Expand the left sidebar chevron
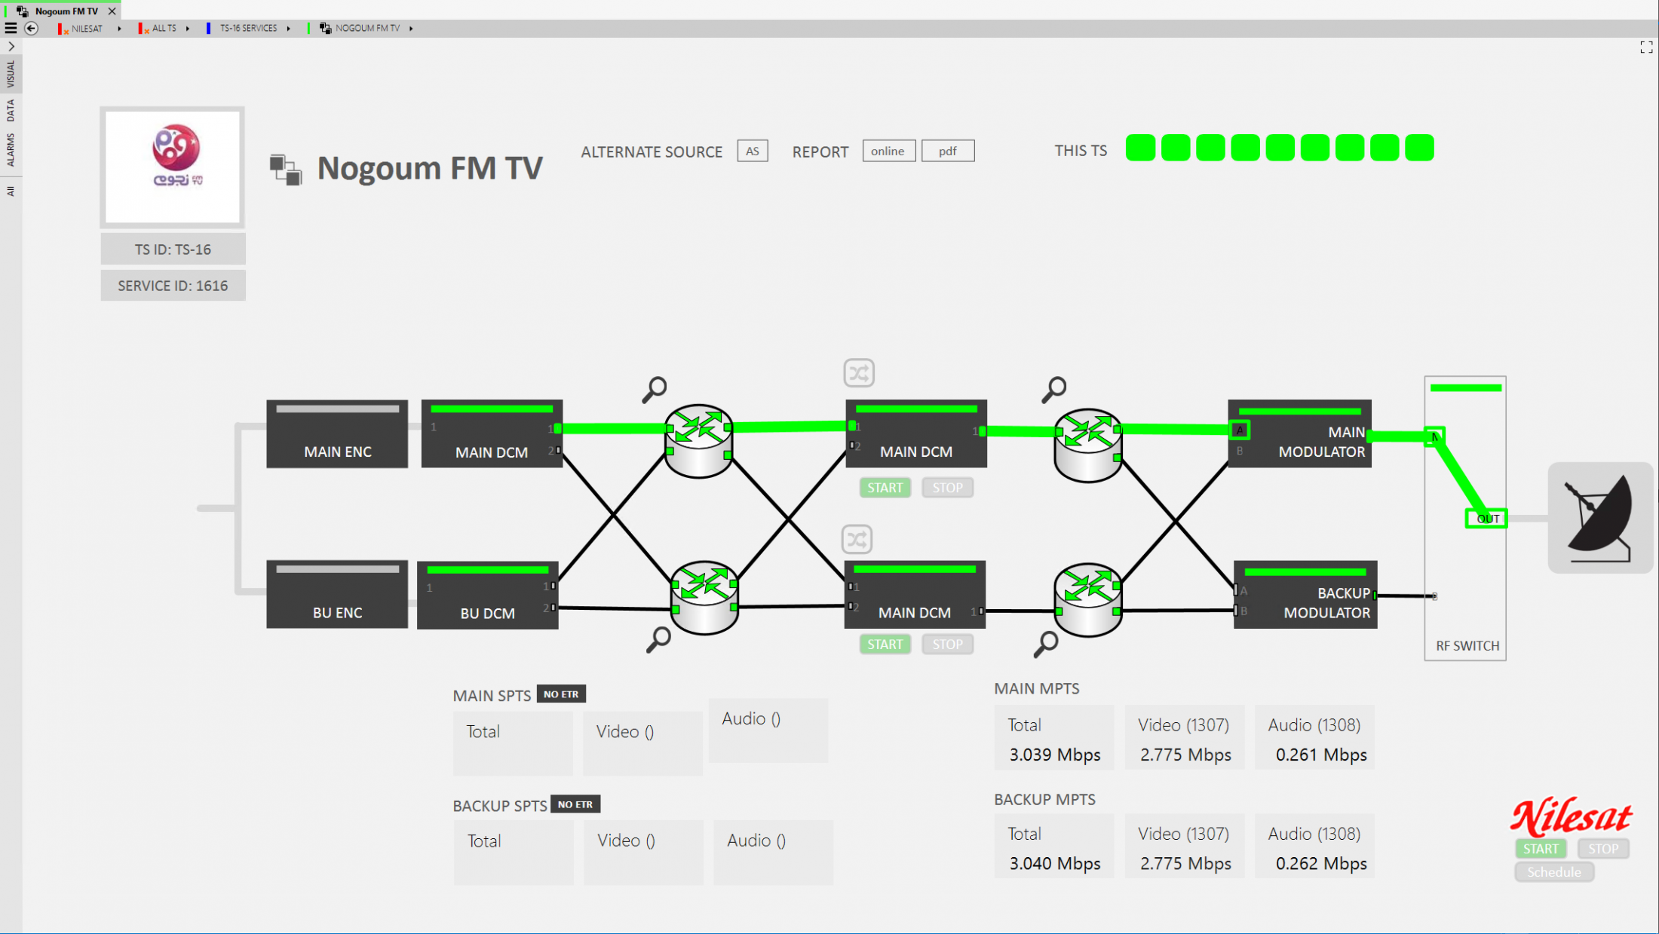This screenshot has width=1659, height=934. pyautogui.click(x=11, y=47)
